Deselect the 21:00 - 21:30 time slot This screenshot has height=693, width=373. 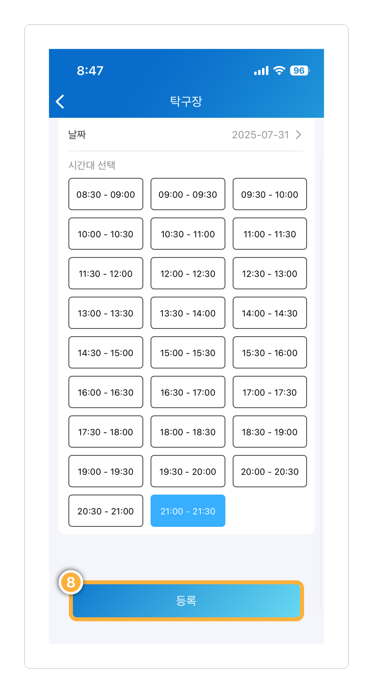pos(188,511)
